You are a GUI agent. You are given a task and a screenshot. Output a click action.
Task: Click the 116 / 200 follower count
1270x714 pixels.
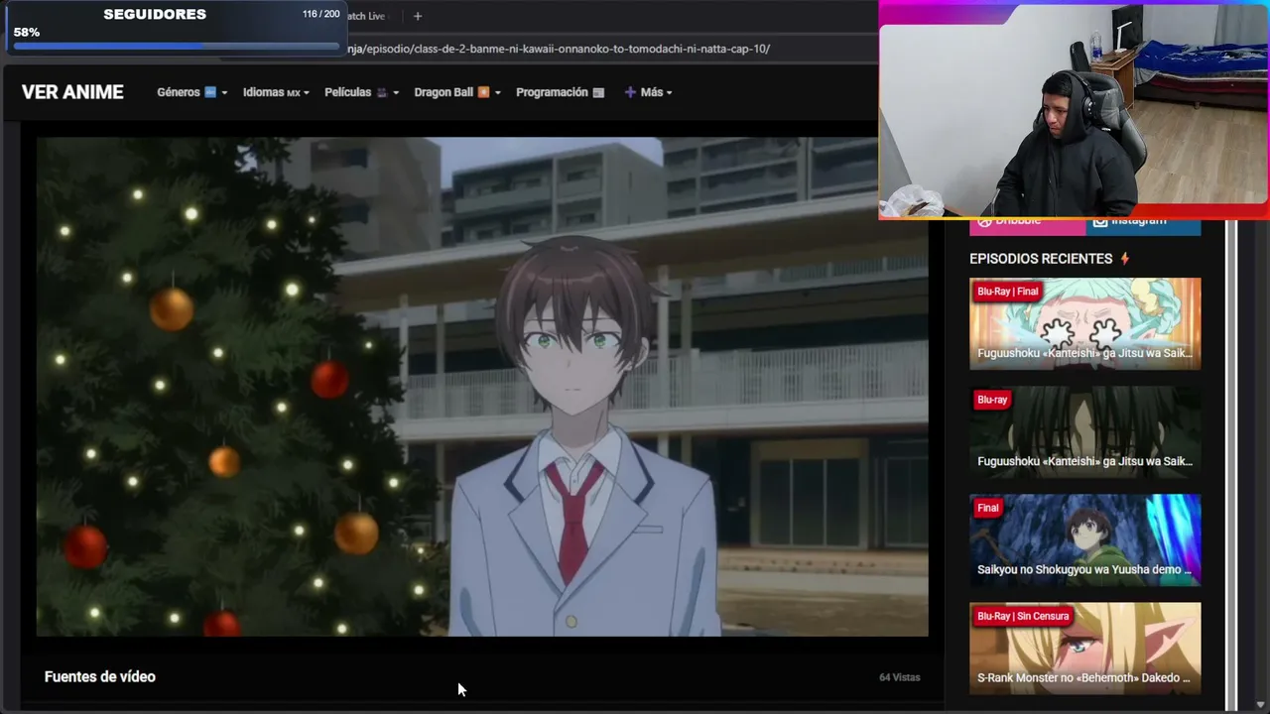(320, 14)
